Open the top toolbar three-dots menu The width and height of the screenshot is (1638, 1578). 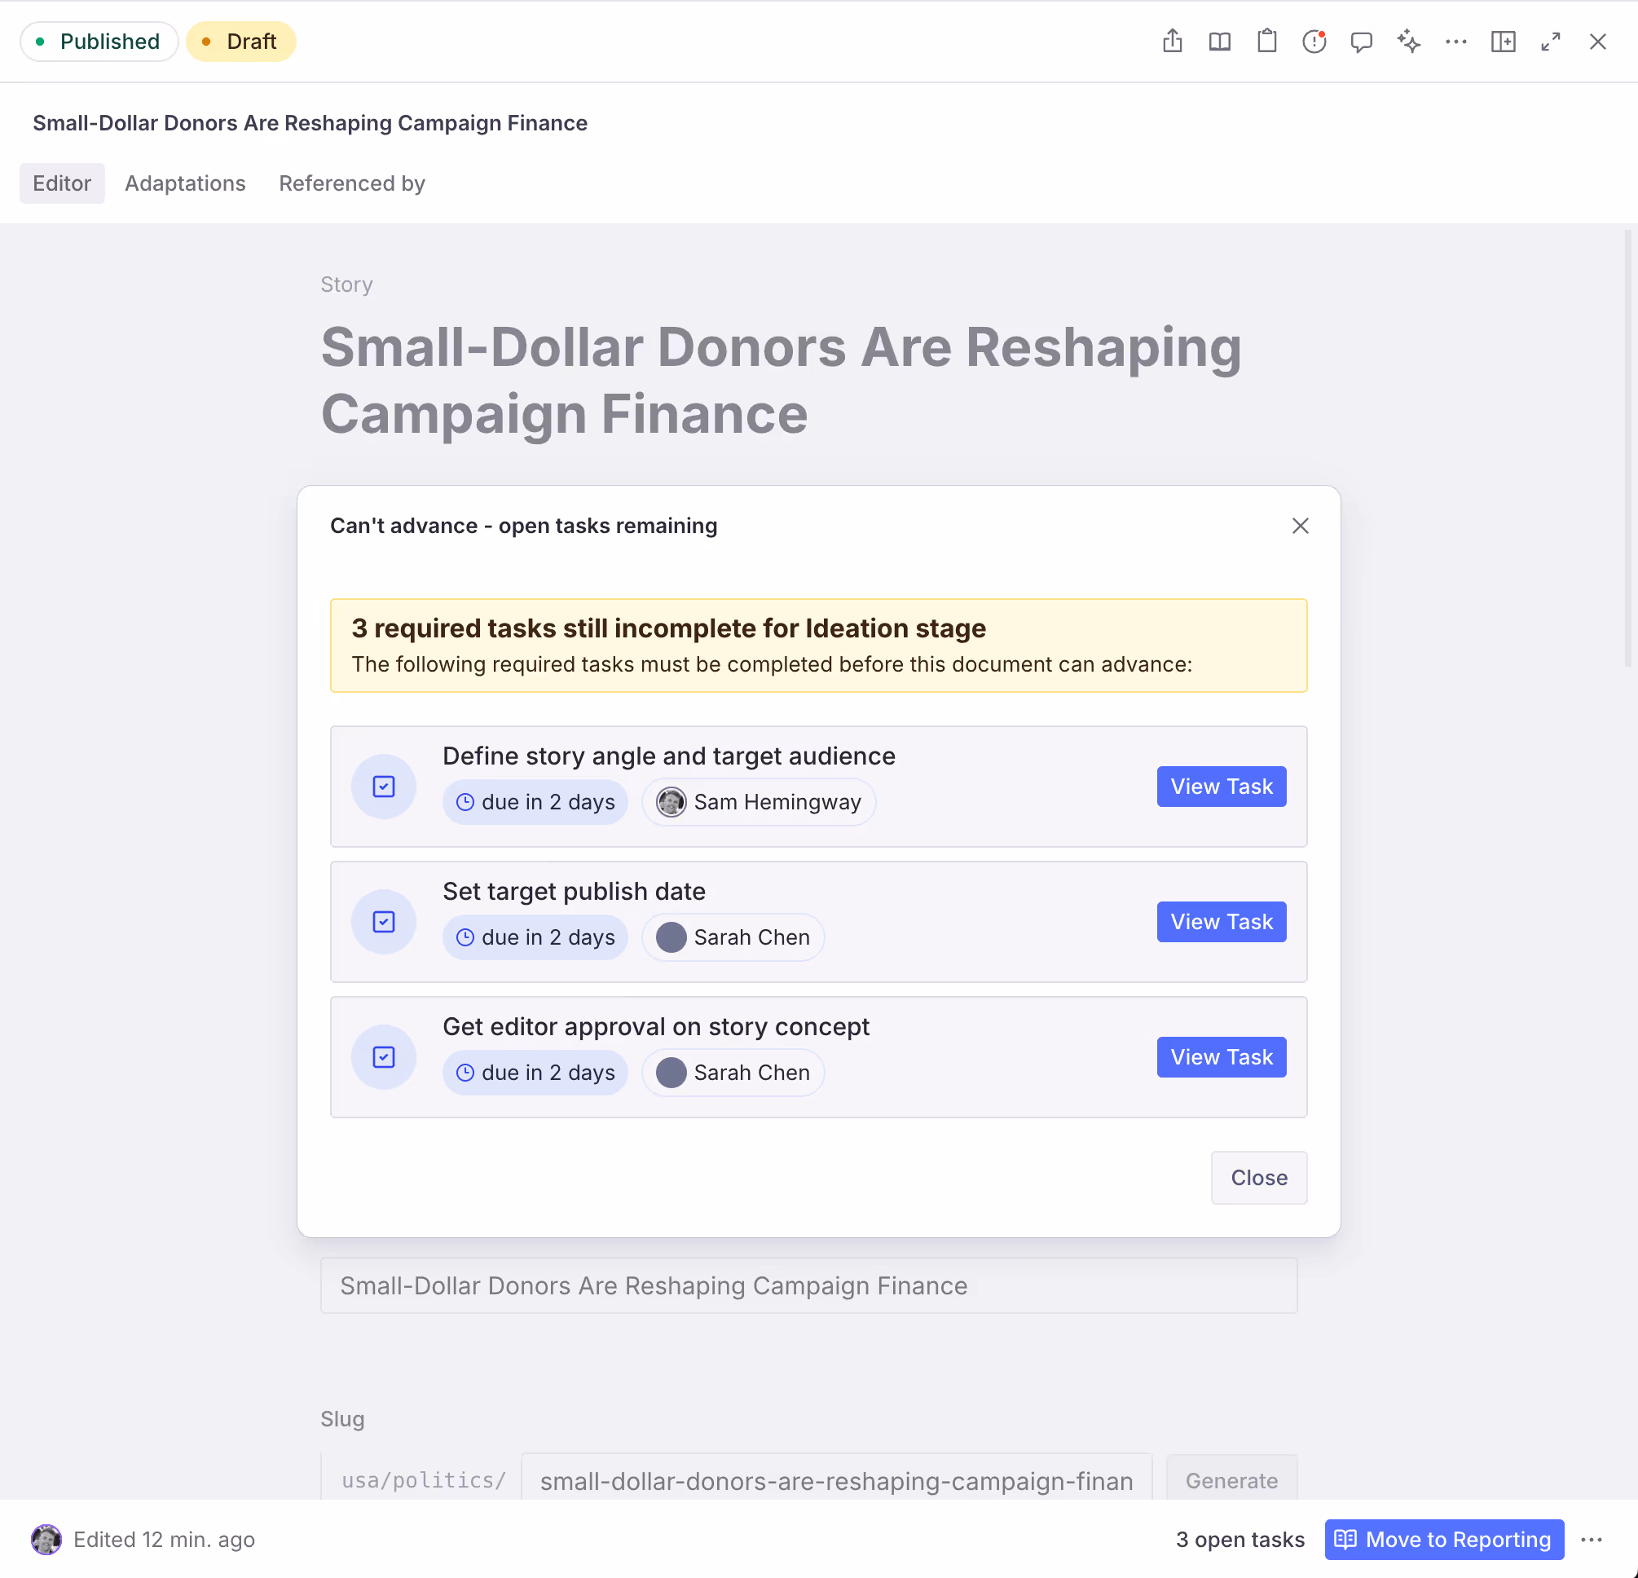coord(1455,42)
